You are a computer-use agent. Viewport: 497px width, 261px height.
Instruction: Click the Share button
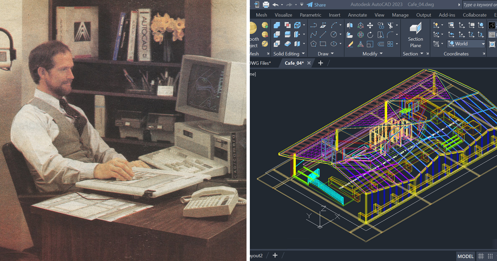316,5
